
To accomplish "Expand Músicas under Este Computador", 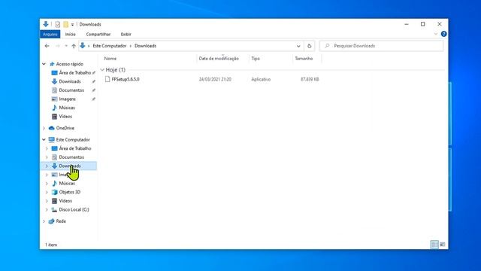I will click(47, 184).
